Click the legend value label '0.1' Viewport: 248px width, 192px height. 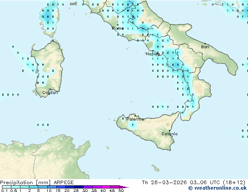[x=4, y=190]
